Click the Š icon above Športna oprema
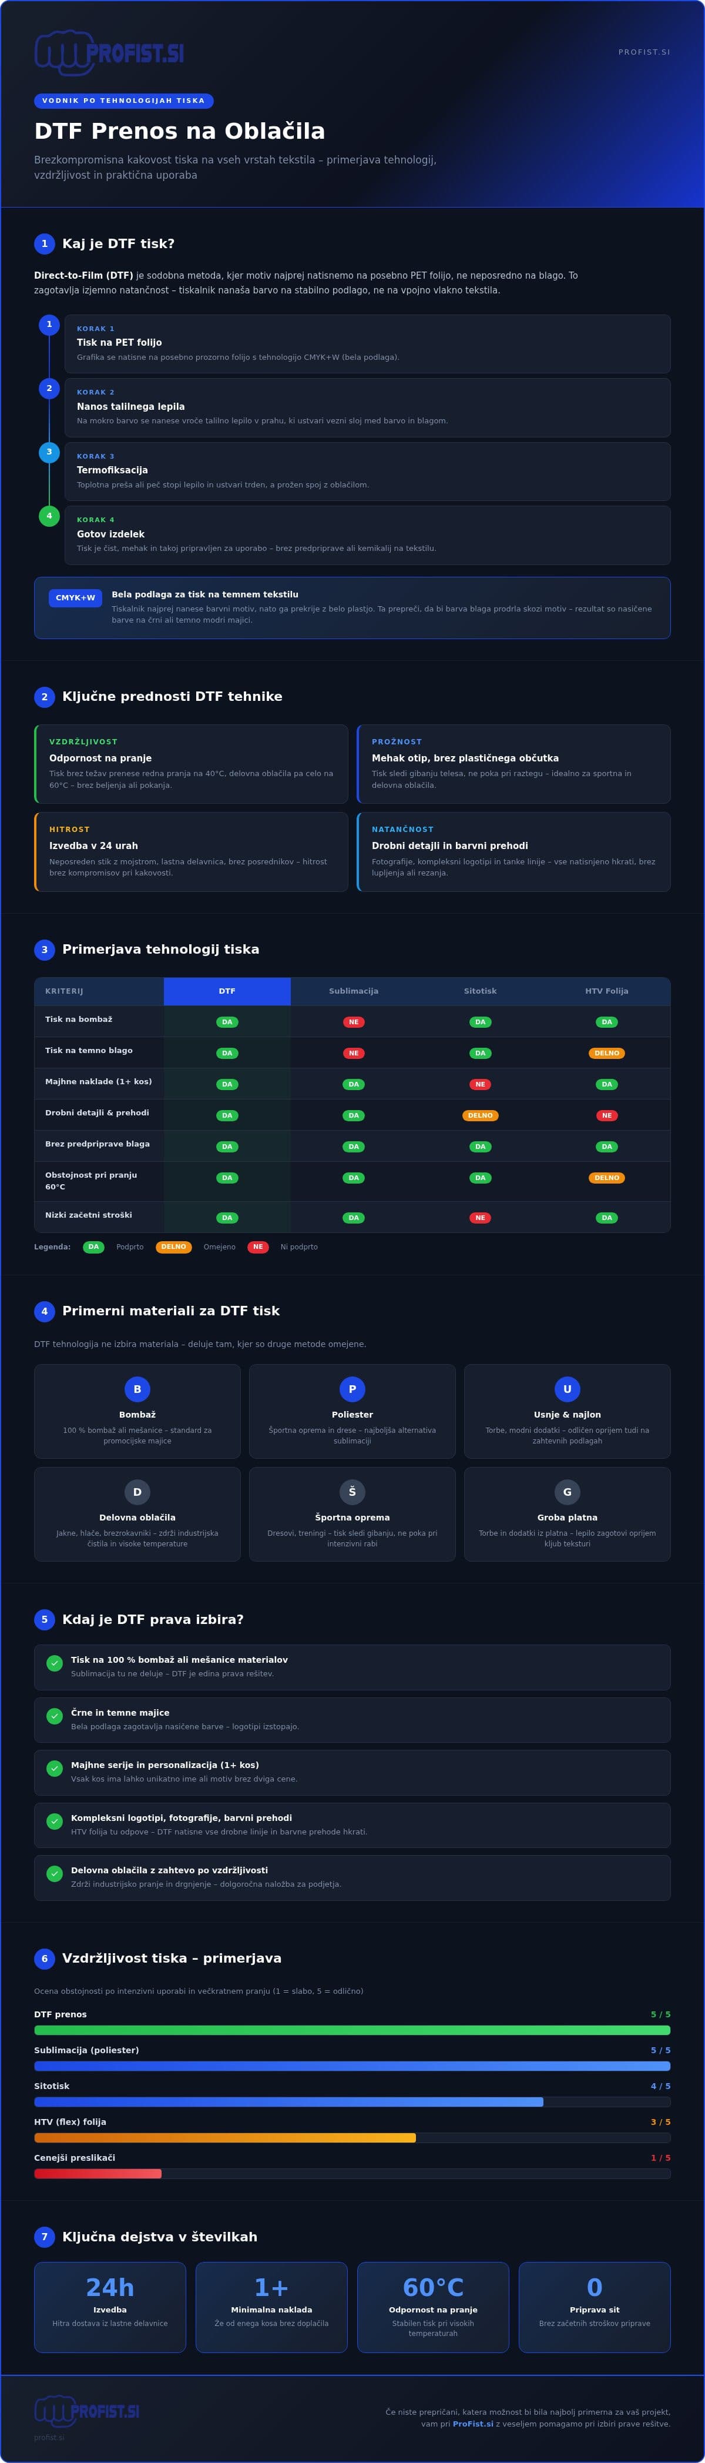This screenshot has width=705, height=2463. tap(352, 1492)
